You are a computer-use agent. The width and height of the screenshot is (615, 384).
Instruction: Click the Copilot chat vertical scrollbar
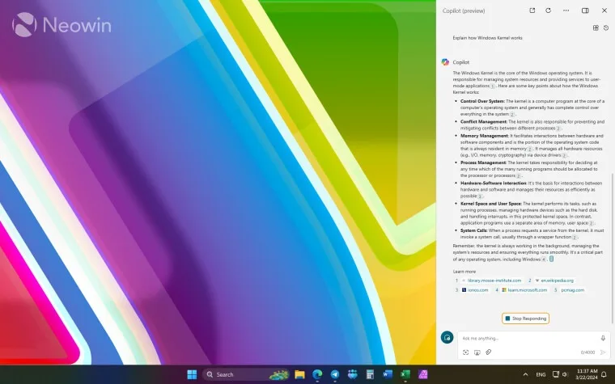pos(613,248)
